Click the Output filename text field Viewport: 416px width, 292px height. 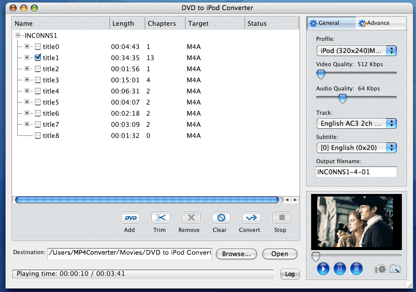[356, 172]
